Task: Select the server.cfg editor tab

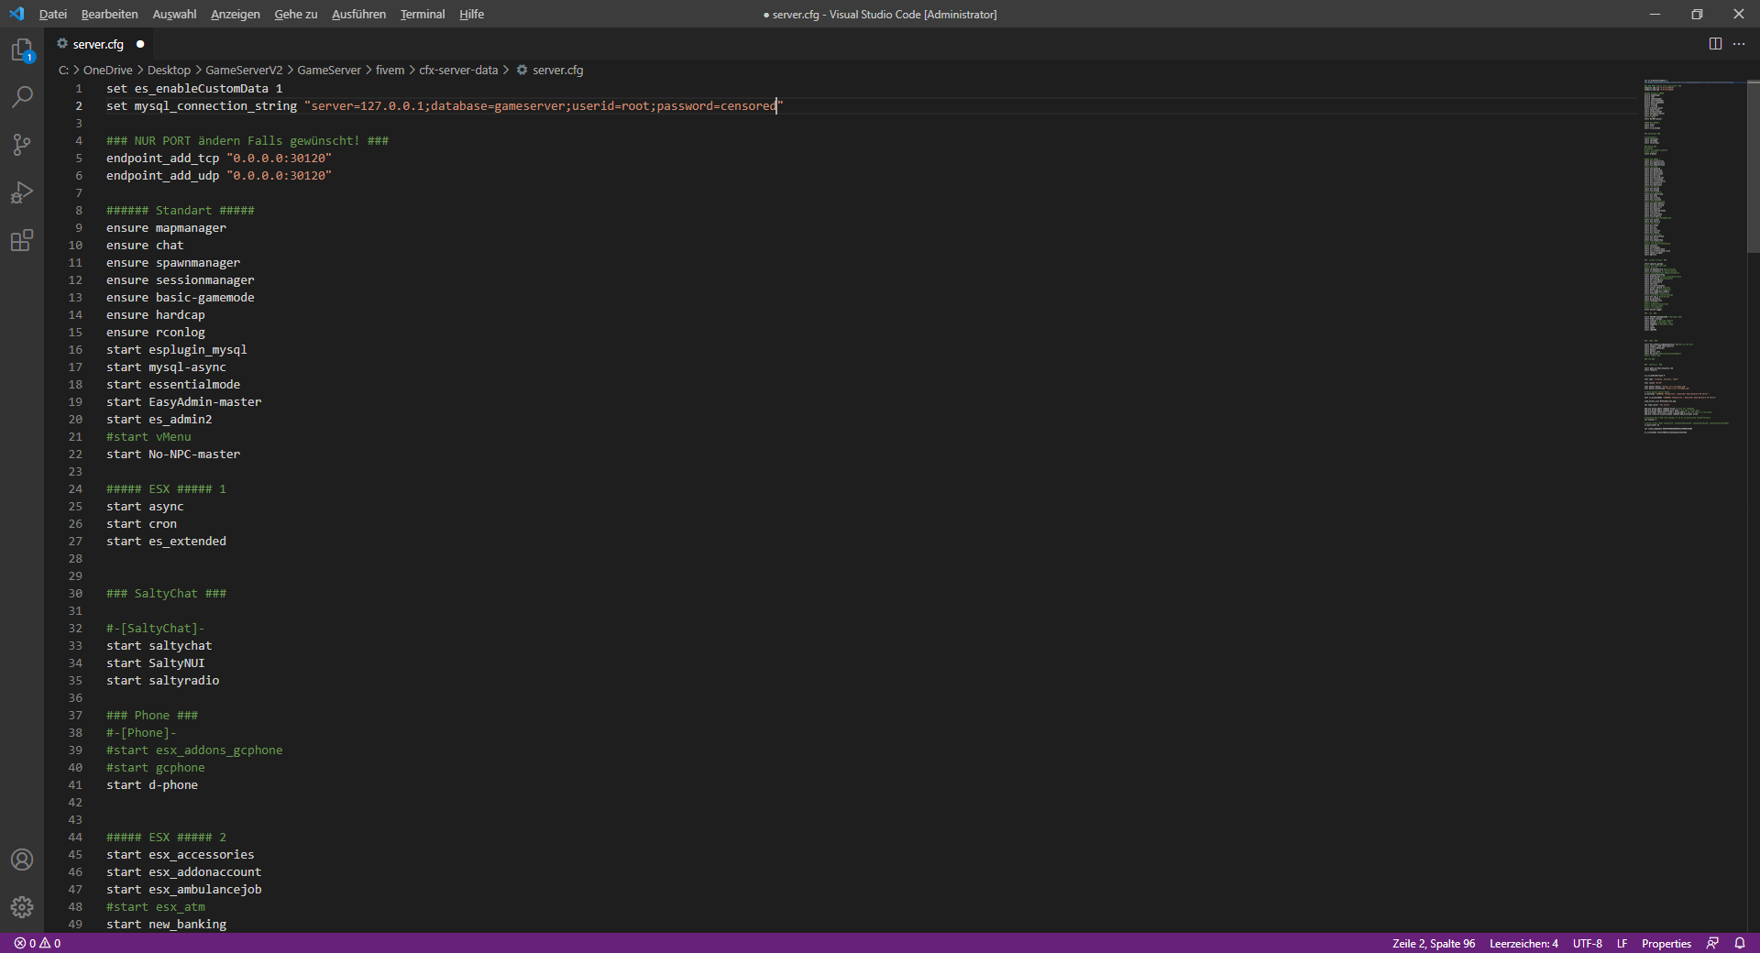Action: (101, 44)
